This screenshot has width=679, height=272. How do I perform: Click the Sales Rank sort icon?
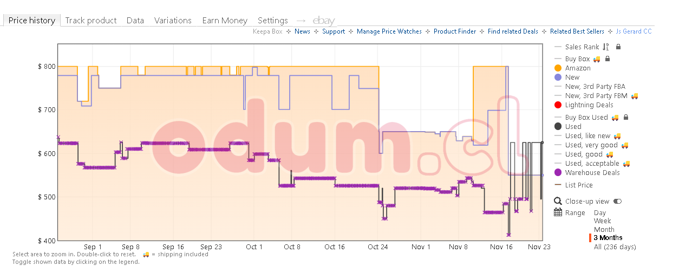(606, 47)
